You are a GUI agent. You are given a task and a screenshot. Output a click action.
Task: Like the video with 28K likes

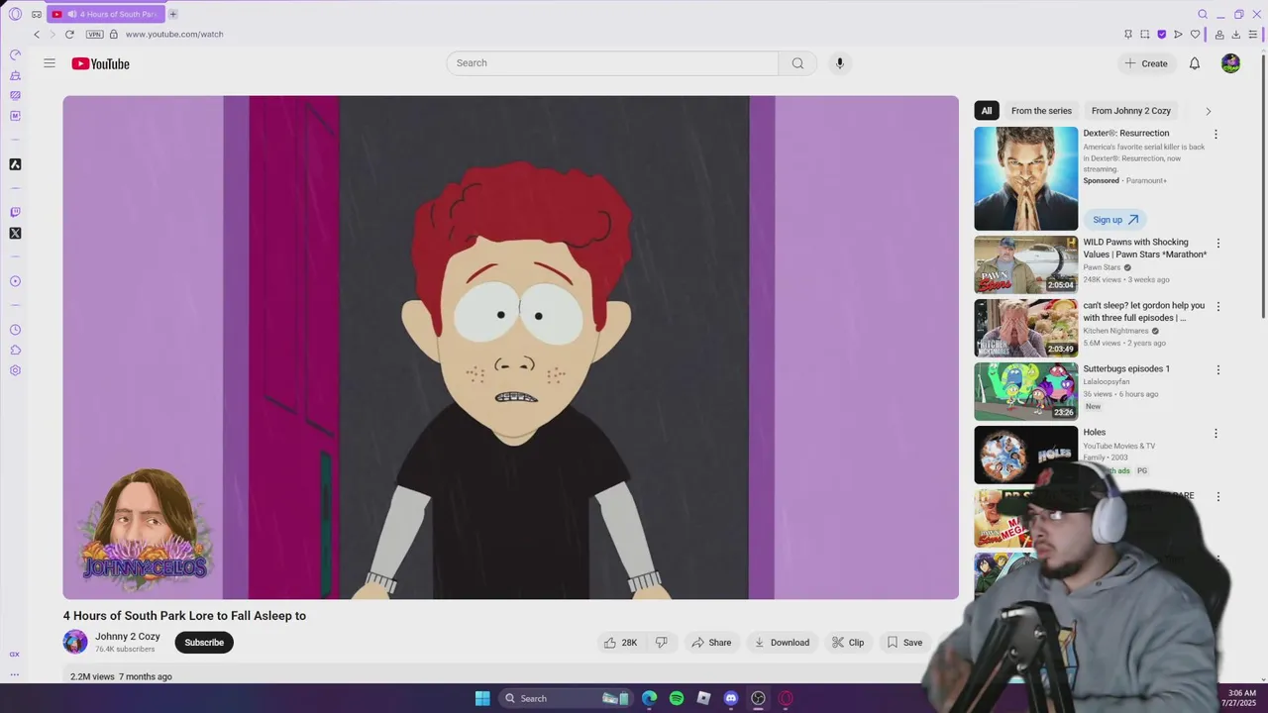tap(621, 643)
